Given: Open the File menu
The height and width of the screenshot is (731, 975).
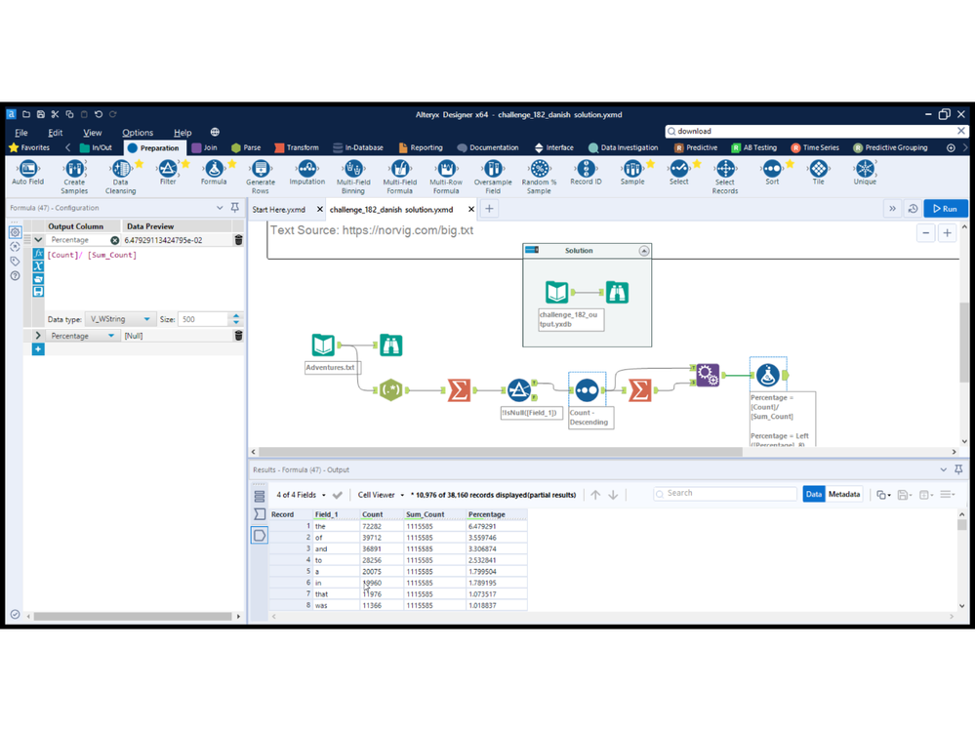Looking at the screenshot, I should pyautogui.click(x=21, y=133).
